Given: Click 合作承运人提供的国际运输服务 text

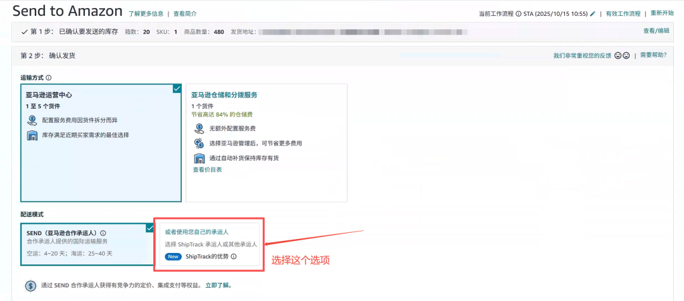Looking at the screenshot, I should (x=67, y=241).
